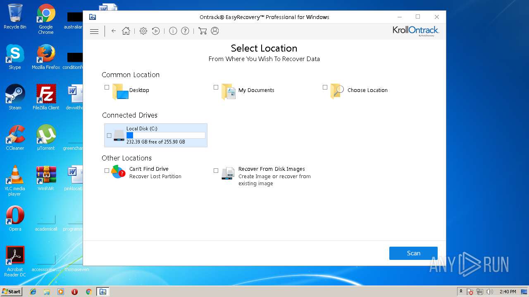
Task: Open Skype desktop shortcut
Action: [15, 57]
